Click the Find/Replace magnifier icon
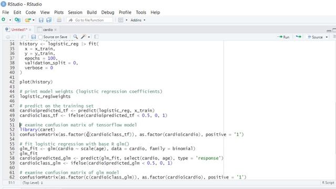Screen dimensions: 336x189 [x=75, y=37]
